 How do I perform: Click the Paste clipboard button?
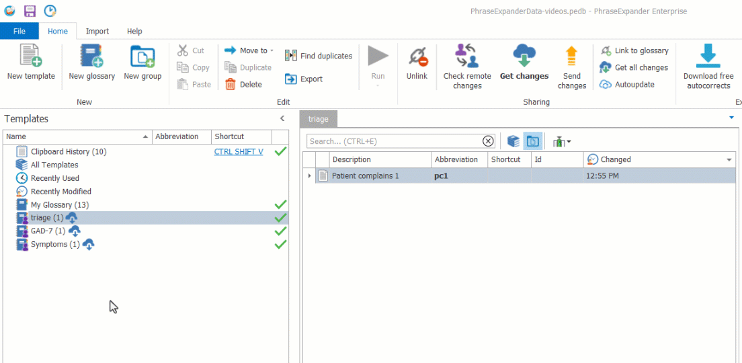pyautogui.click(x=194, y=84)
